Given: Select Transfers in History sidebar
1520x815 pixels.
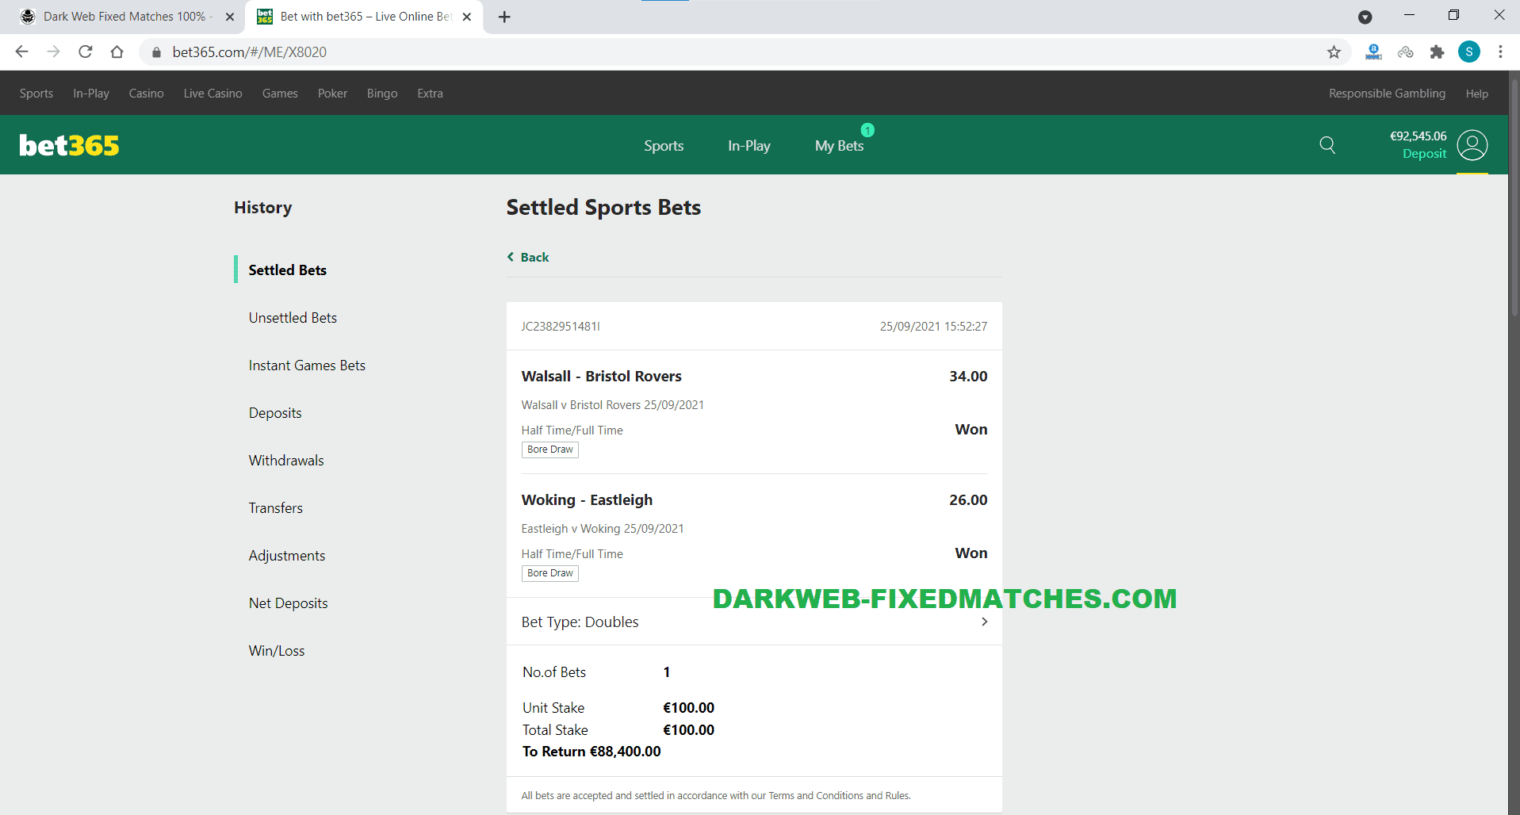Looking at the screenshot, I should click(x=276, y=508).
